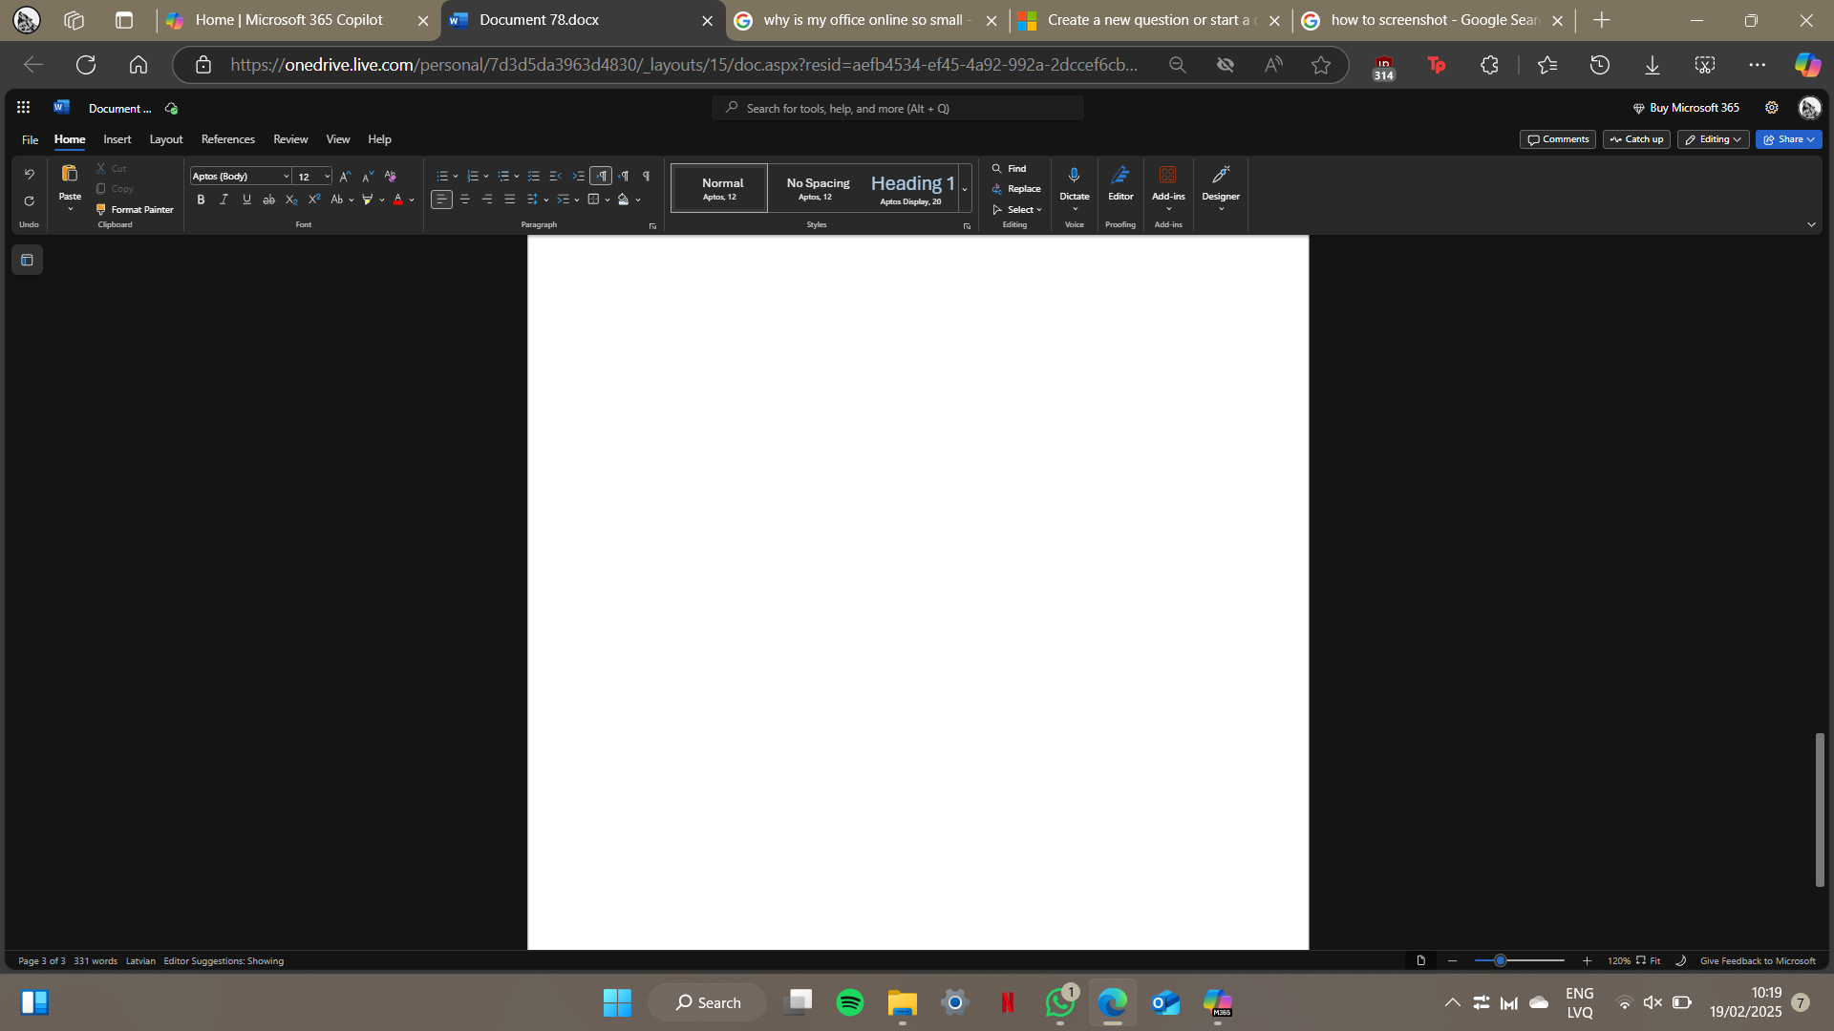1834x1031 pixels.
Task: Open the Editing mode dropdown
Action: coord(1714,139)
